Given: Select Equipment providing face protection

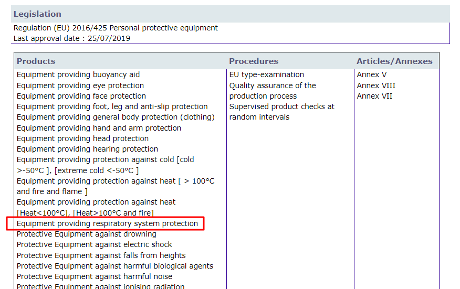Looking at the screenshot, I should point(81,96).
